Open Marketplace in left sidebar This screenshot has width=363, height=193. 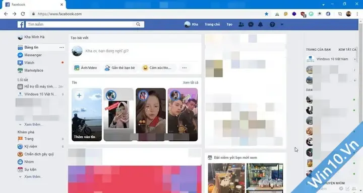point(30,70)
